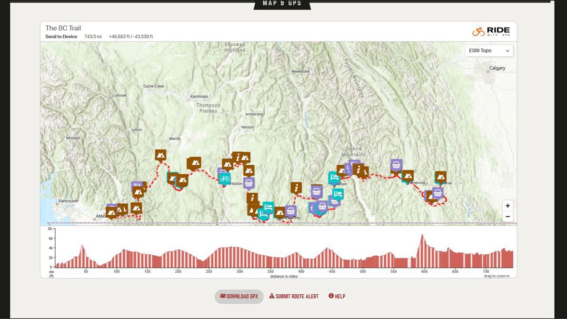567x319 pixels.
Task: Select the Map & GPS tab header
Action: point(282,4)
